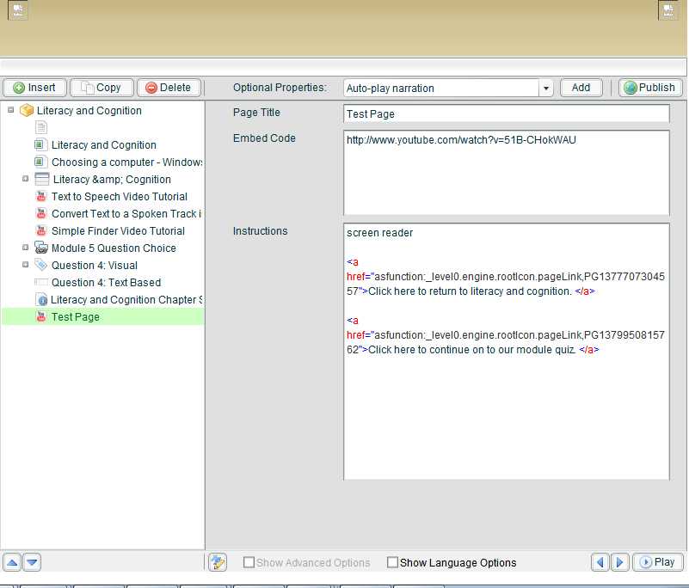Image resolution: width=689 pixels, height=588 pixels.
Task: Expand the Literacy &amp; Cognition node
Action: click(25, 179)
